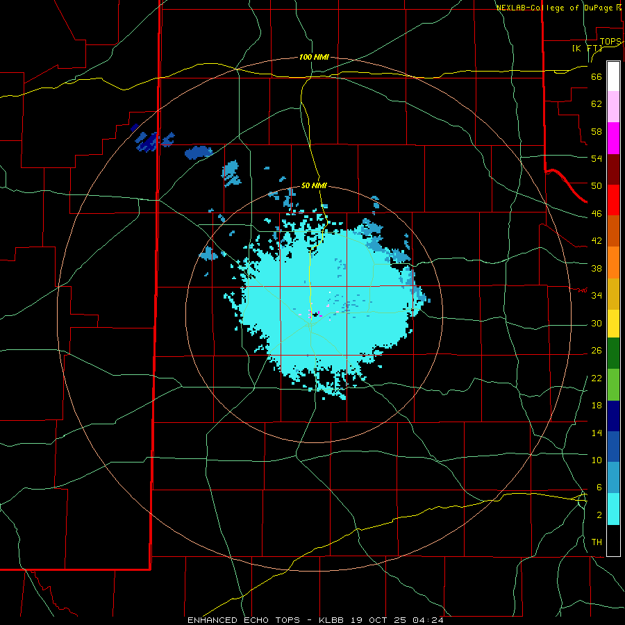The image size is (625, 625).
Task: Click the "6" legend value
Action: [599, 487]
